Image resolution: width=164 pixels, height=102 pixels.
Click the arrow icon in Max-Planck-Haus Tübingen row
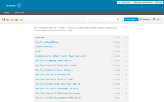(x=126, y=42)
